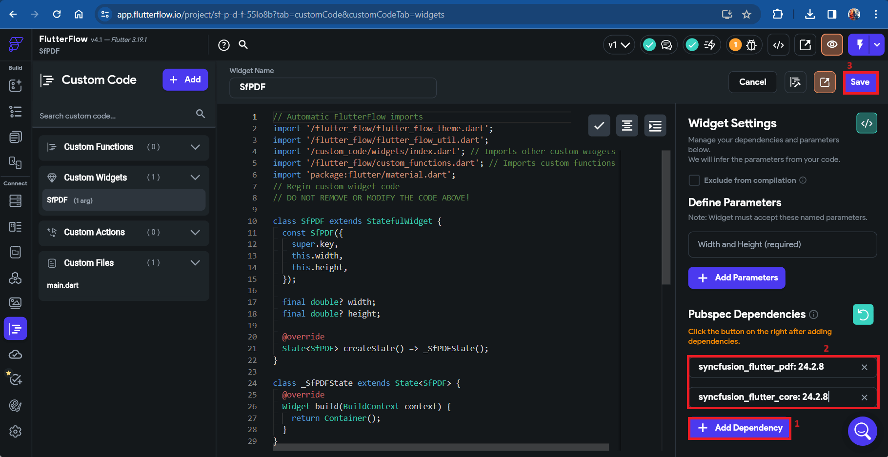Click the checkmark code validation icon
This screenshot has width=888, height=457.
tap(599, 126)
